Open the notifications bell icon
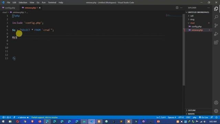220x124 pixels. pos(217,117)
